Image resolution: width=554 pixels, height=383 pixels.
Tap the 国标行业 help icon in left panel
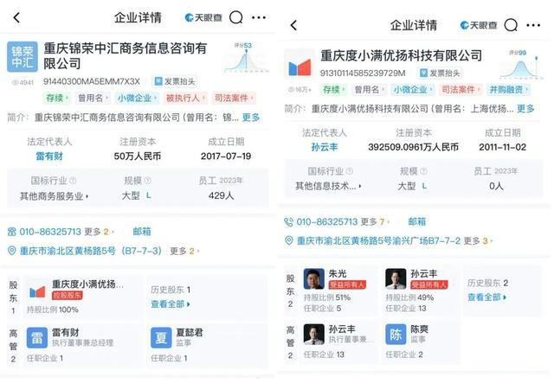(73, 181)
